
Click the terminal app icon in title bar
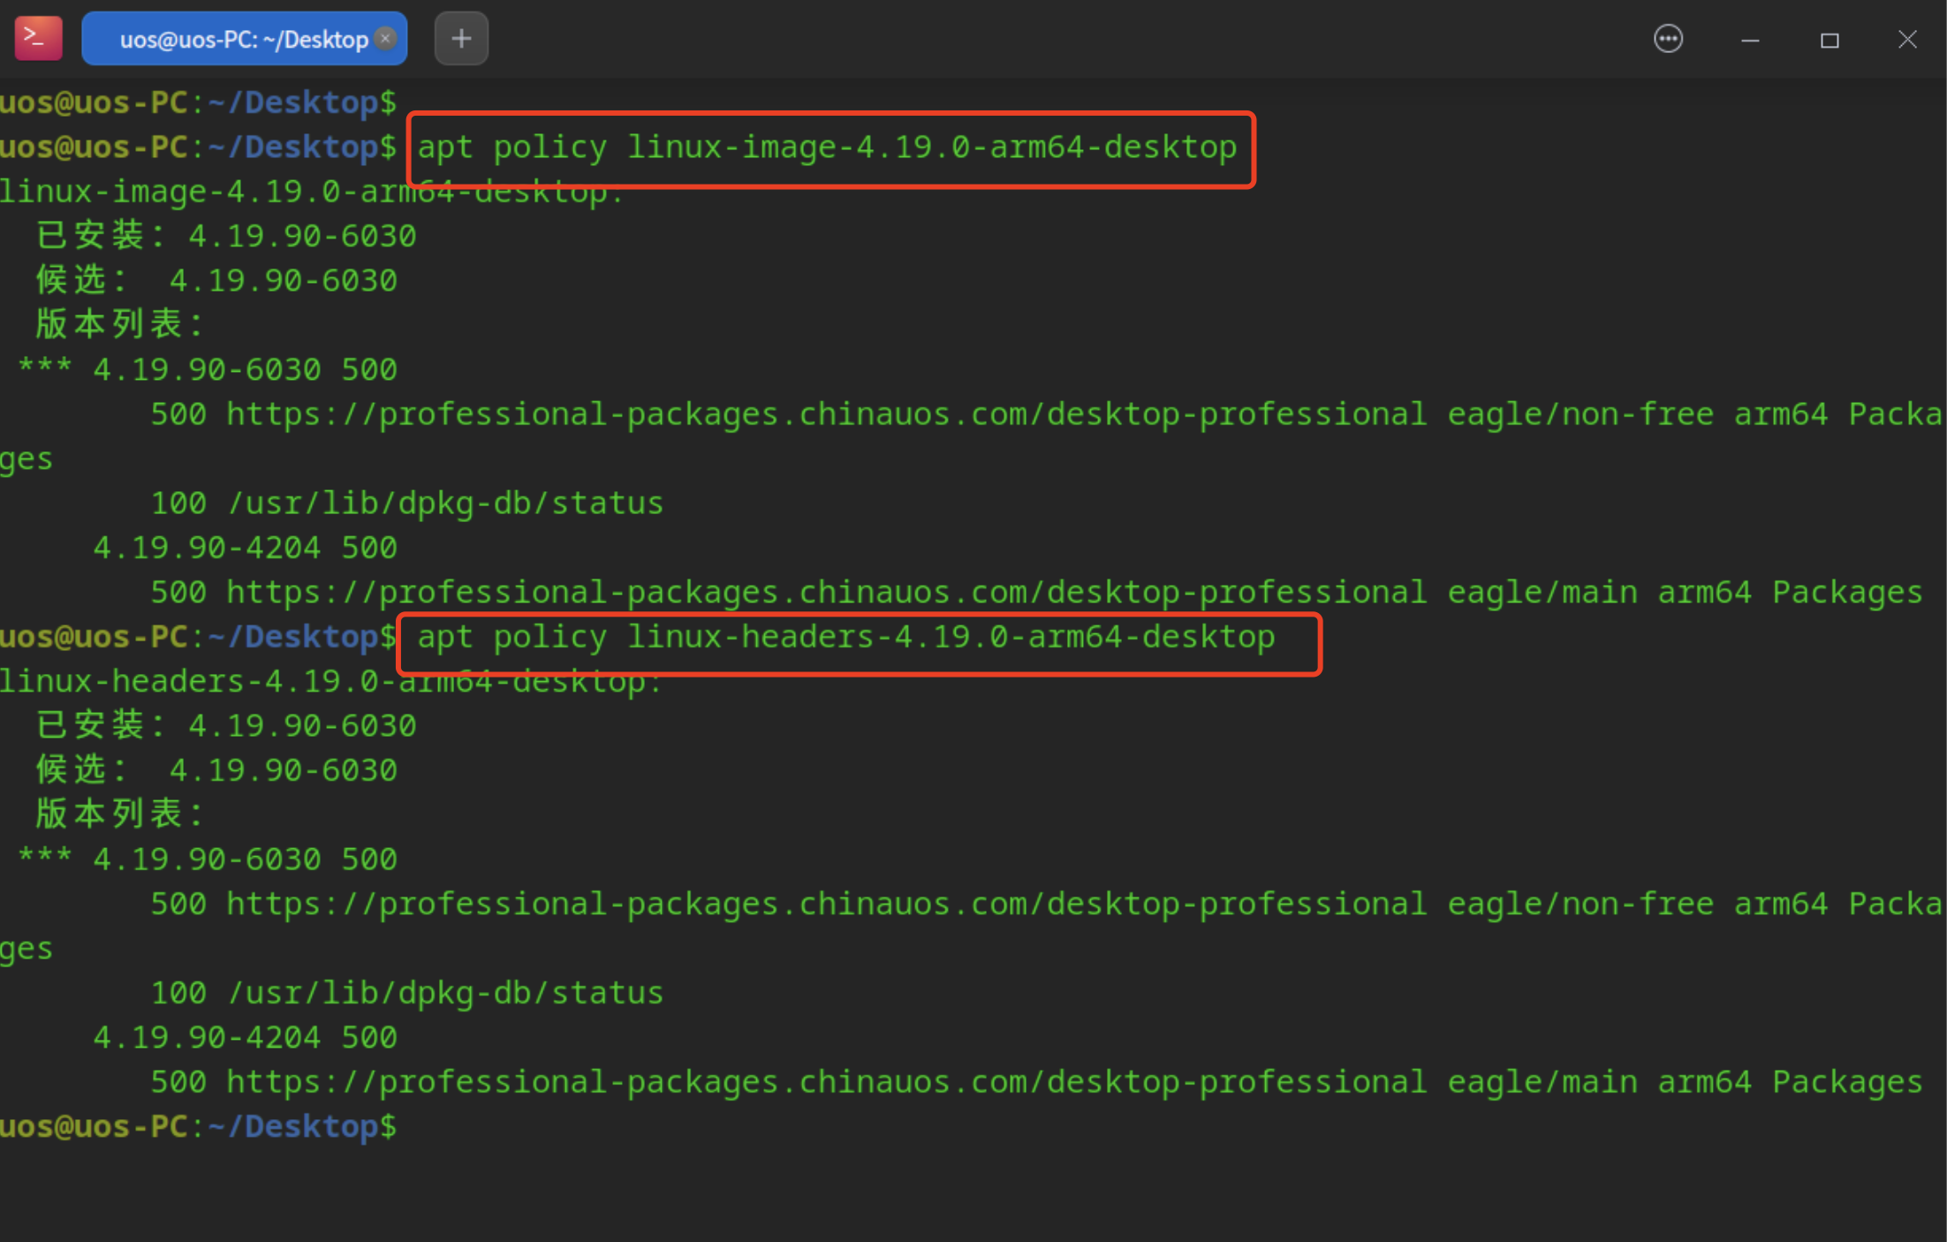coord(38,38)
